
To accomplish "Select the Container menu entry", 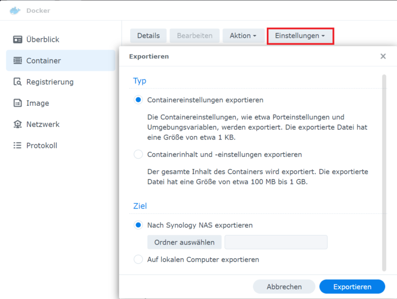I will [x=61, y=60].
